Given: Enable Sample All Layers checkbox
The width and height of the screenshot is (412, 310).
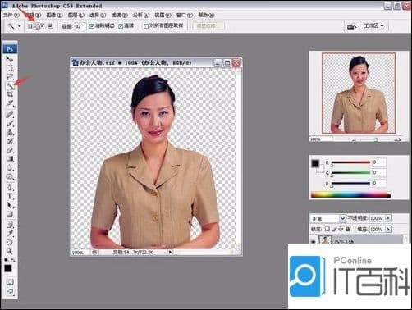Looking at the screenshot, I should coord(146,26).
